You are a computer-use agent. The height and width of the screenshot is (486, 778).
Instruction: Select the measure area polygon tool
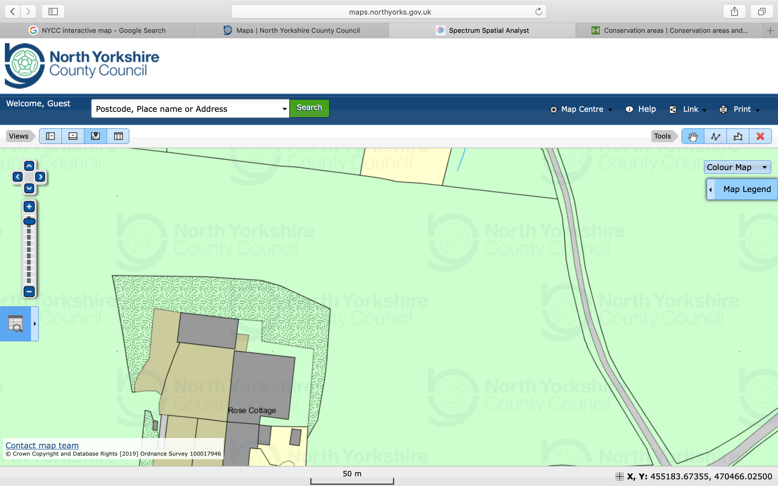pyautogui.click(x=738, y=136)
